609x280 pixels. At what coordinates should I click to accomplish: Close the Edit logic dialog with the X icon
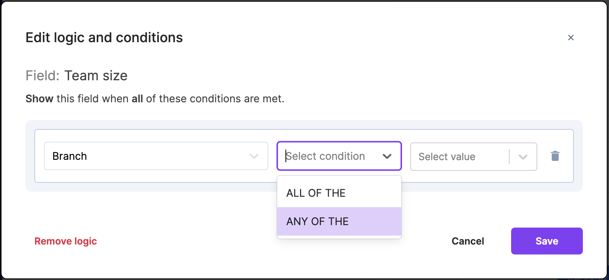[571, 37]
